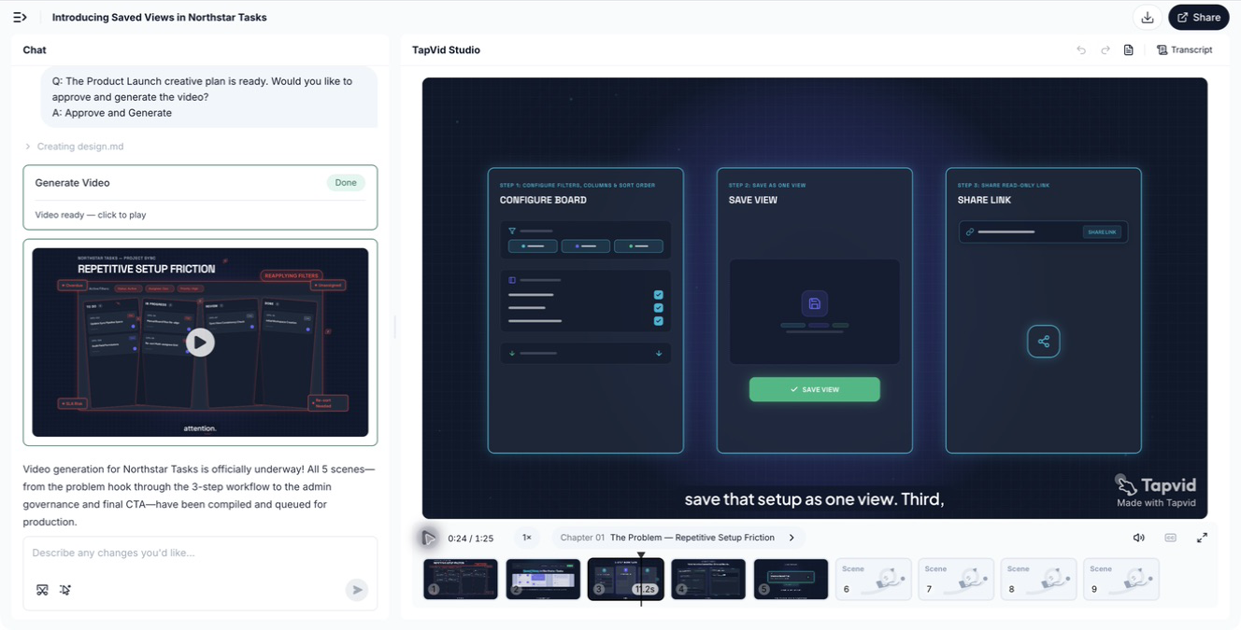
Task: Redo the change in TapVid Studio
Action: [x=1105, y=50]
